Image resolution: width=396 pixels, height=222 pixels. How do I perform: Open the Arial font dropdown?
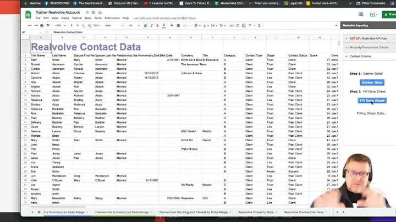(114, 25)
